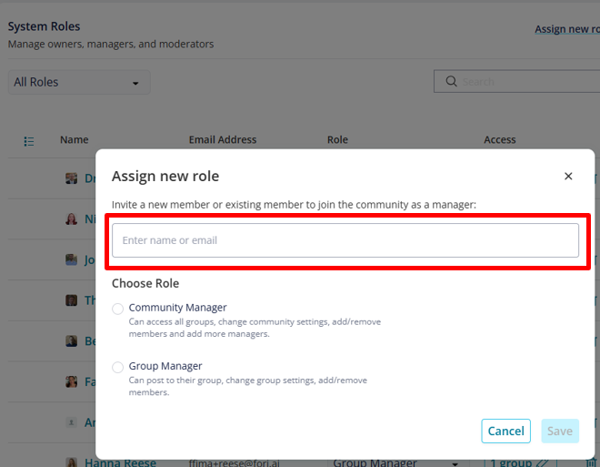Click the Email Address column header
Image resolution: width=600 pixels, height=467 pixels.
point(223,139)
